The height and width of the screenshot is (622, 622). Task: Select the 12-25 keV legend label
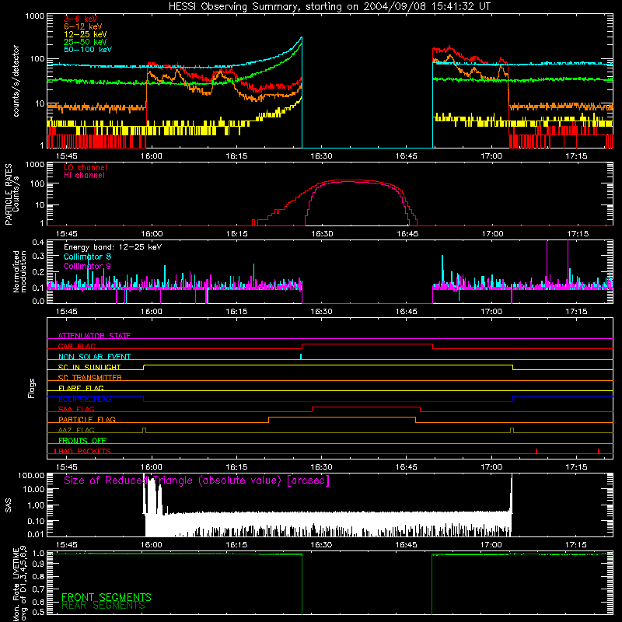[86, 34]
